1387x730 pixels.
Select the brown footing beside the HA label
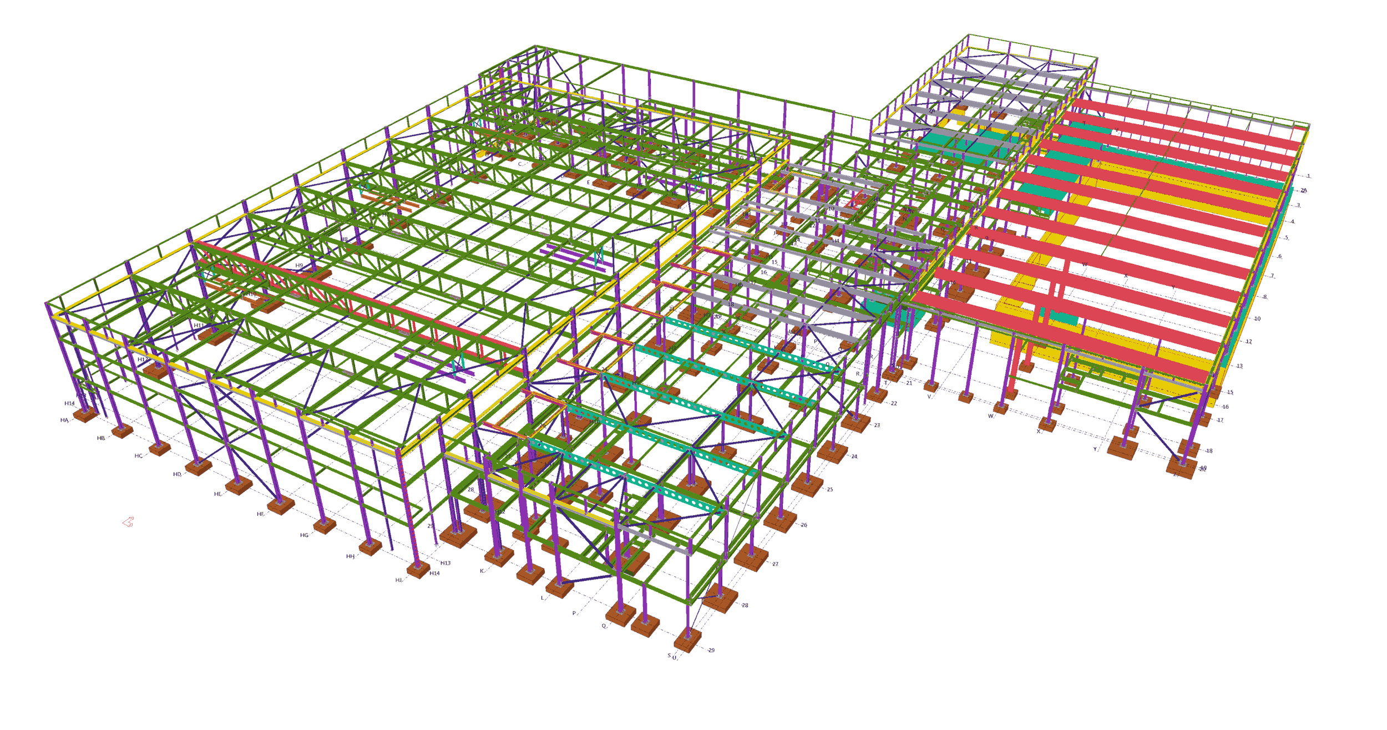coord(85,414)
